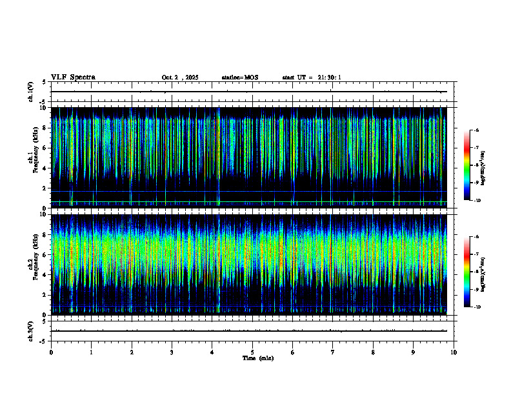This screenshot has height=395, width=511.
Task: Click the ch.1 Frequency (kHz) axis label
Action: (34, 150)
